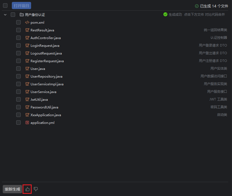
Task: Check the box for UserRepository.java
Action: [18, 76]
